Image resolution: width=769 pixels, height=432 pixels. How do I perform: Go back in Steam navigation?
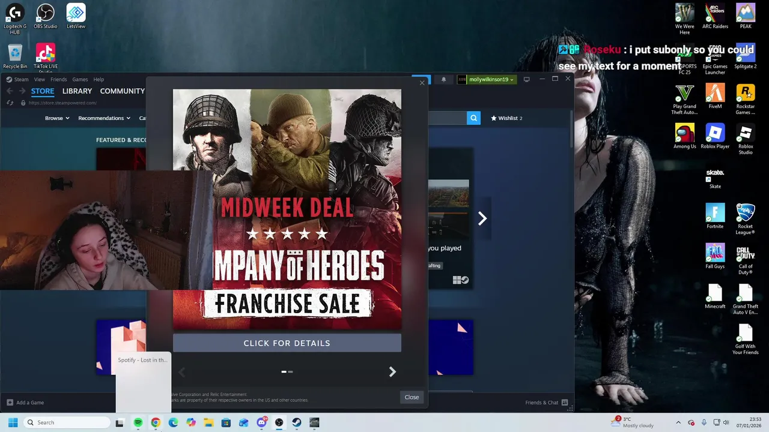tap(10, 91)
